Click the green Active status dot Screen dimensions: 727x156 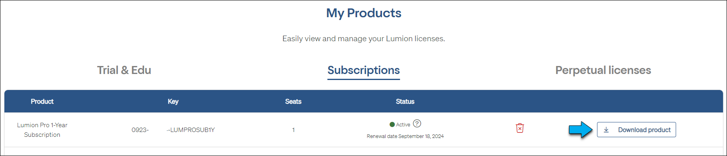392,124
